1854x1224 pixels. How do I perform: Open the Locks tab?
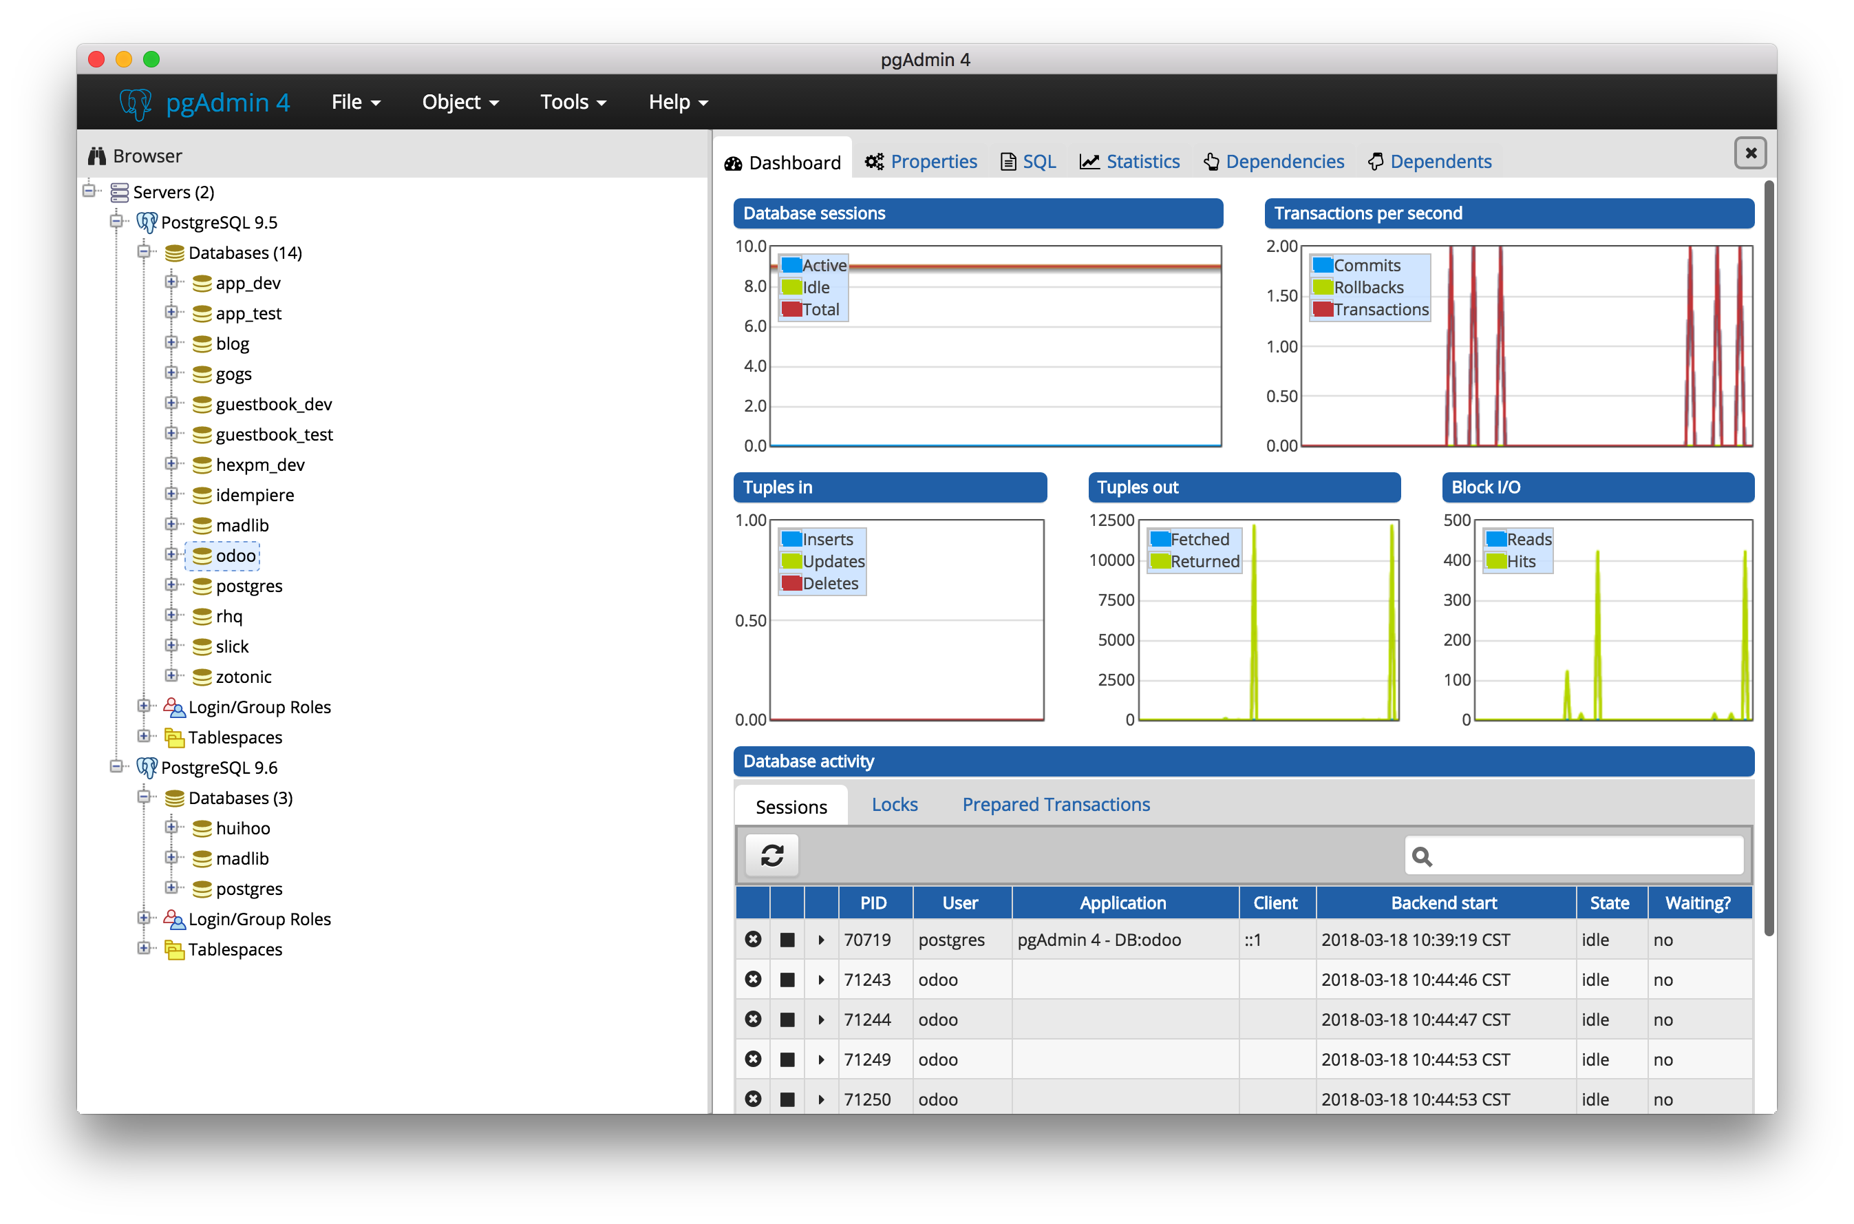(894, 805)
